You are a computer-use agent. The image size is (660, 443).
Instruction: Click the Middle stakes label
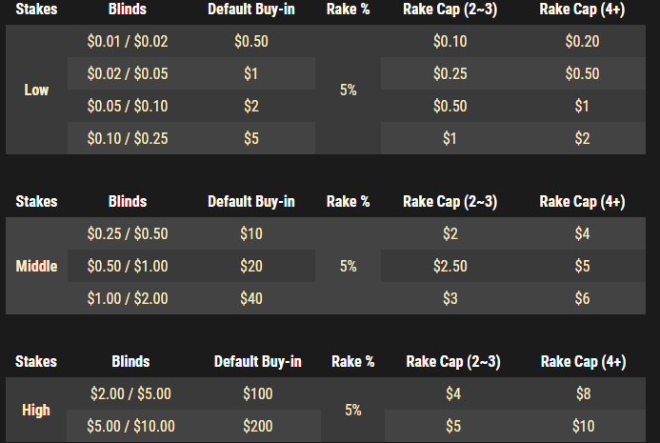coord(36,267)
